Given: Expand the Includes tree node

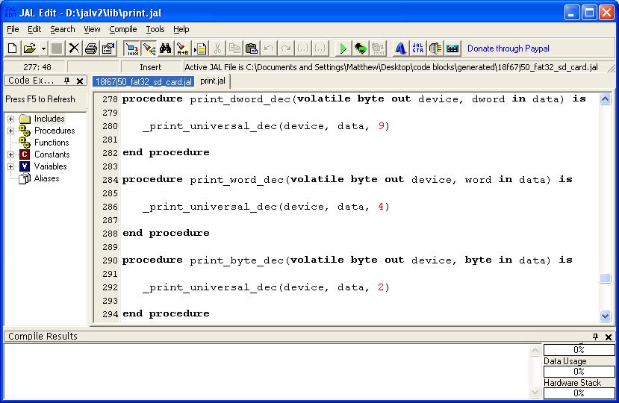Looking at the screenshot, I should 10,119.
